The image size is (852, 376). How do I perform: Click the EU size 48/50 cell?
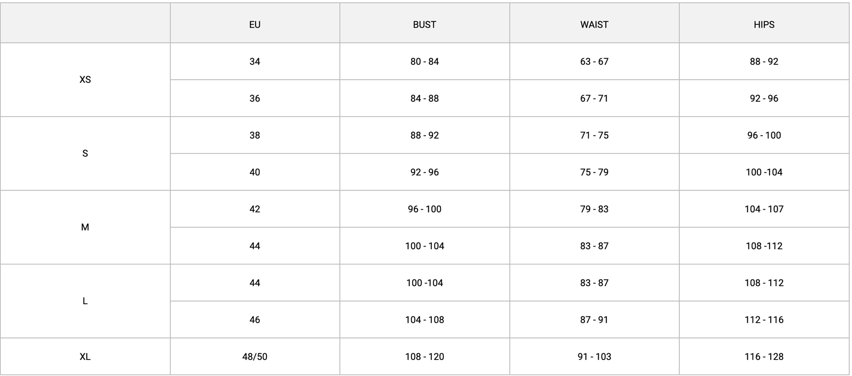(x=255, y=356)
